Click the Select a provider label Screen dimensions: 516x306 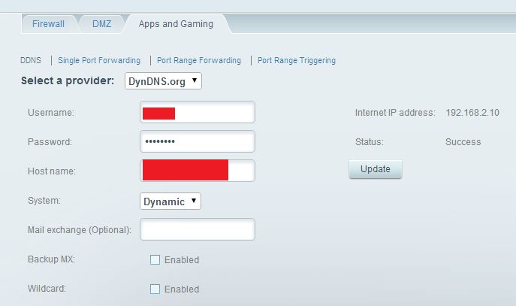coord(68,80)
